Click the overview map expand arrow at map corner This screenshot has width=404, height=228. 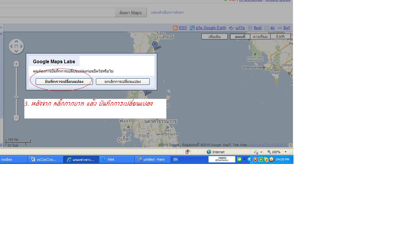click(291, 145)
